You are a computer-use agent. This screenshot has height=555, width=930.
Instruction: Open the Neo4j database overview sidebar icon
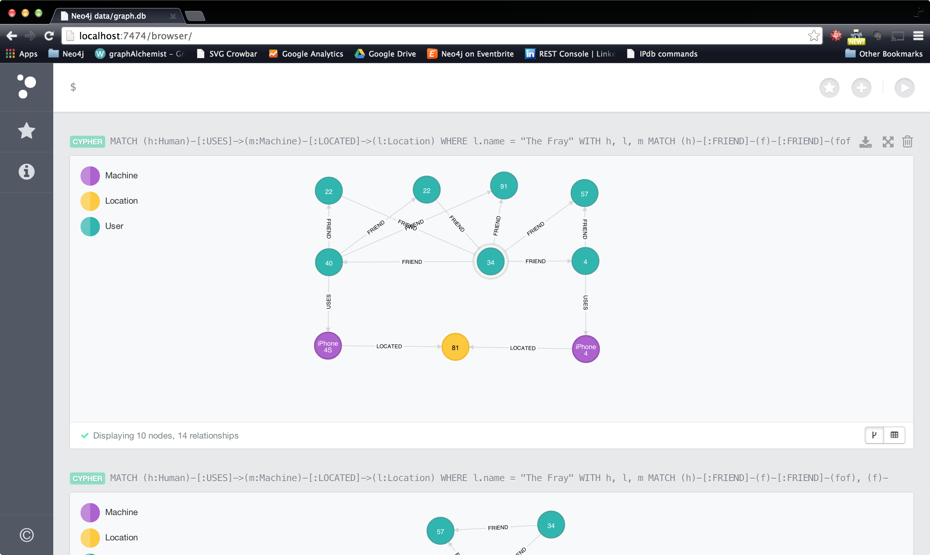pyautogui.click(x=26, y=87)
